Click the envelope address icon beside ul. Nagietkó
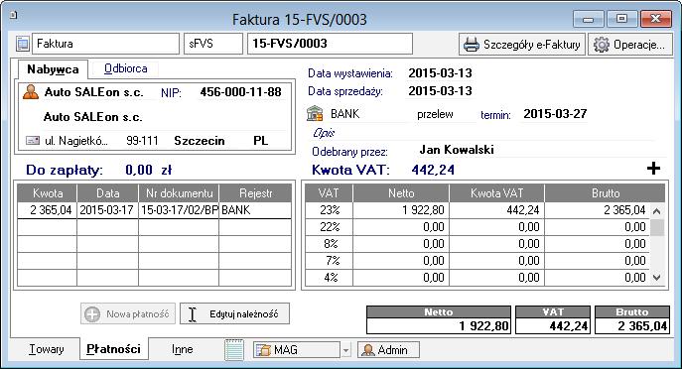682x369 pixels. 33,141
